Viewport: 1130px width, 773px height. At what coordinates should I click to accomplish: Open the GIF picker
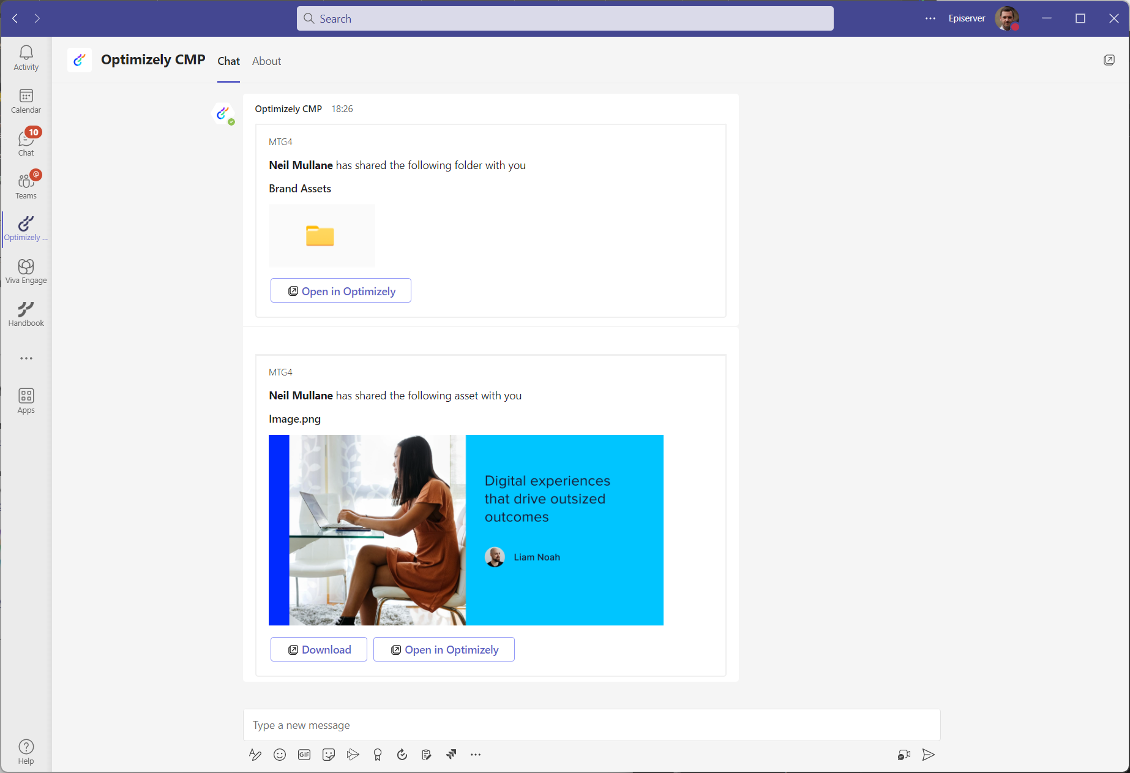(x=304, y=755)
